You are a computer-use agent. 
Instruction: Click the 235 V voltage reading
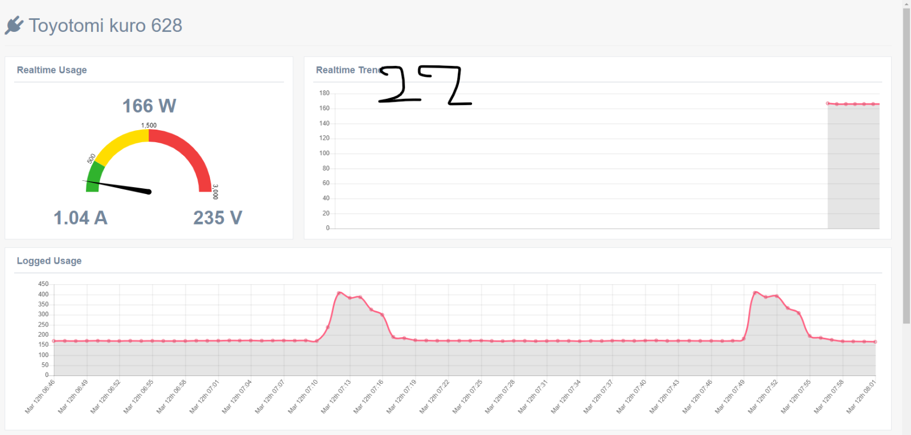218,218
